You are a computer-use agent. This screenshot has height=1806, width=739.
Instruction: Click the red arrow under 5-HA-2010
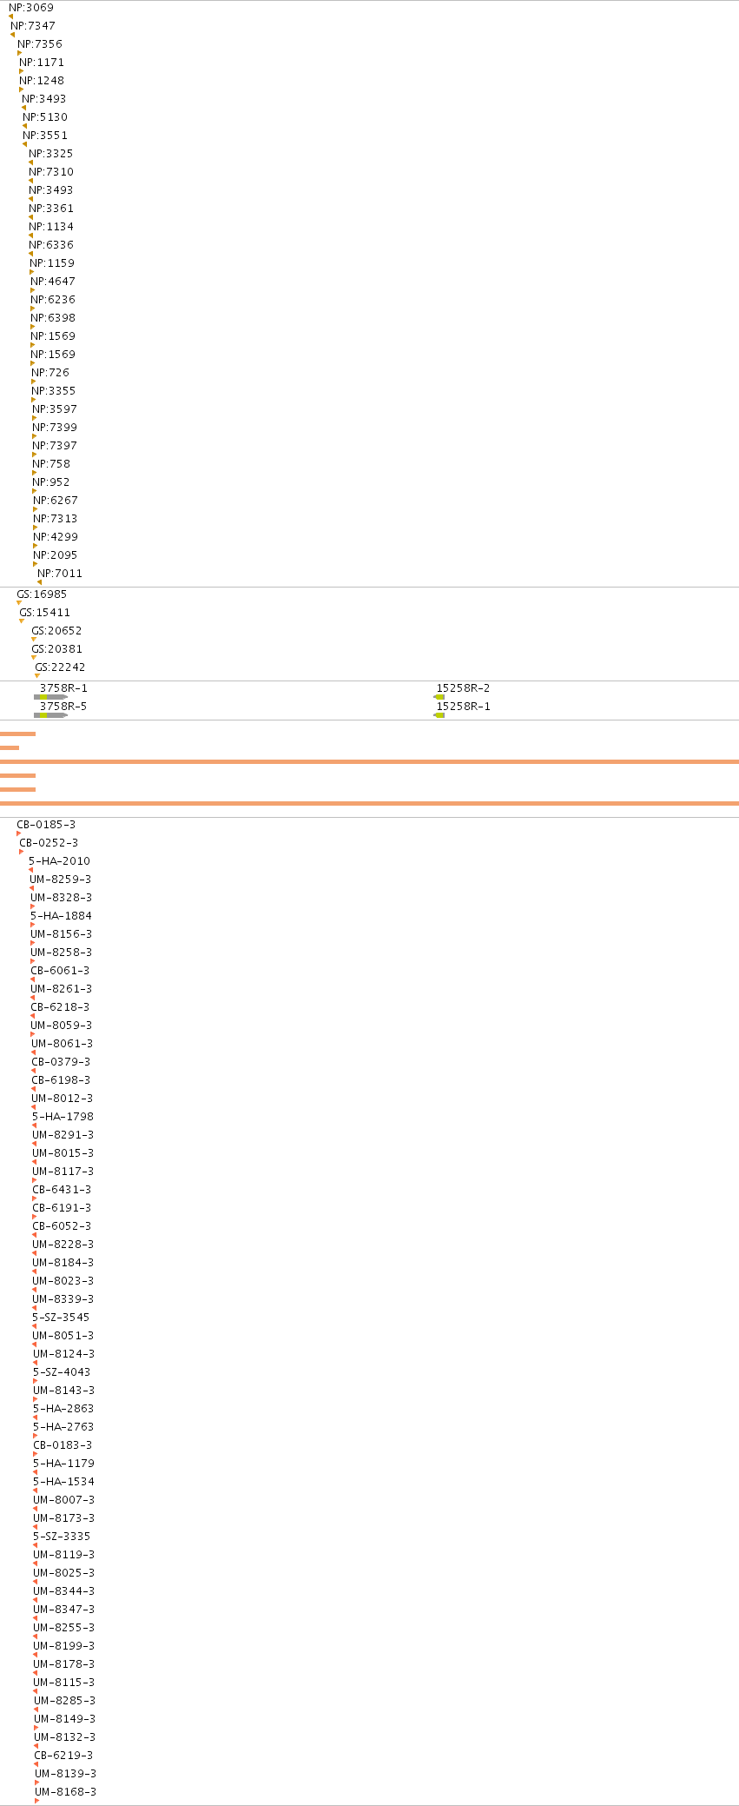click(30, 870)
